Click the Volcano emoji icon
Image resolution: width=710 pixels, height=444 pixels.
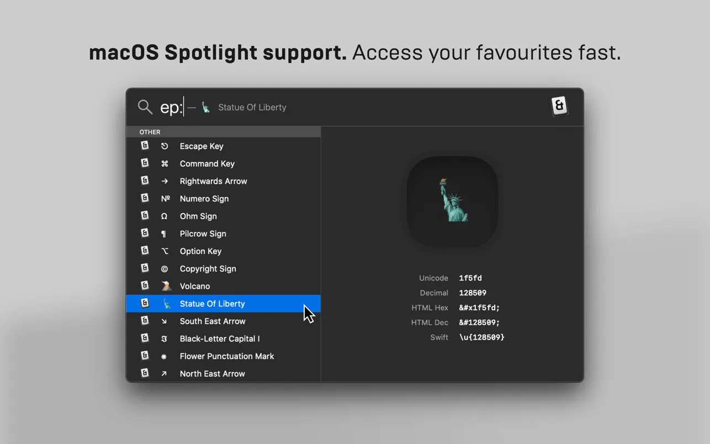(x=166, y=286)
